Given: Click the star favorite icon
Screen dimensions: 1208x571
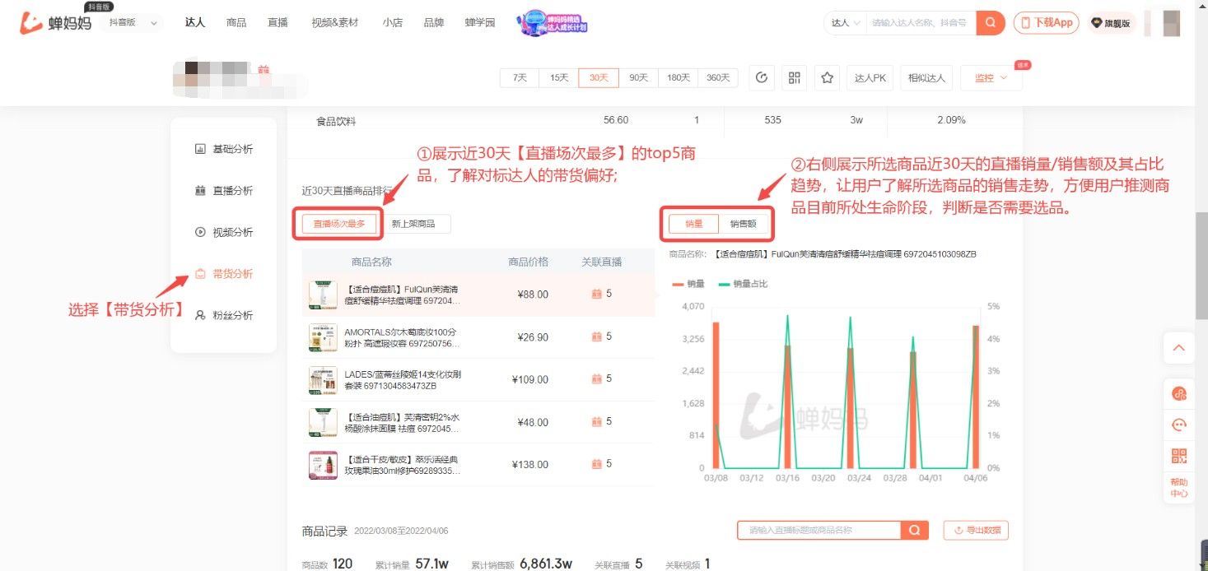Looking at the screenshot, I should point(827,77).
